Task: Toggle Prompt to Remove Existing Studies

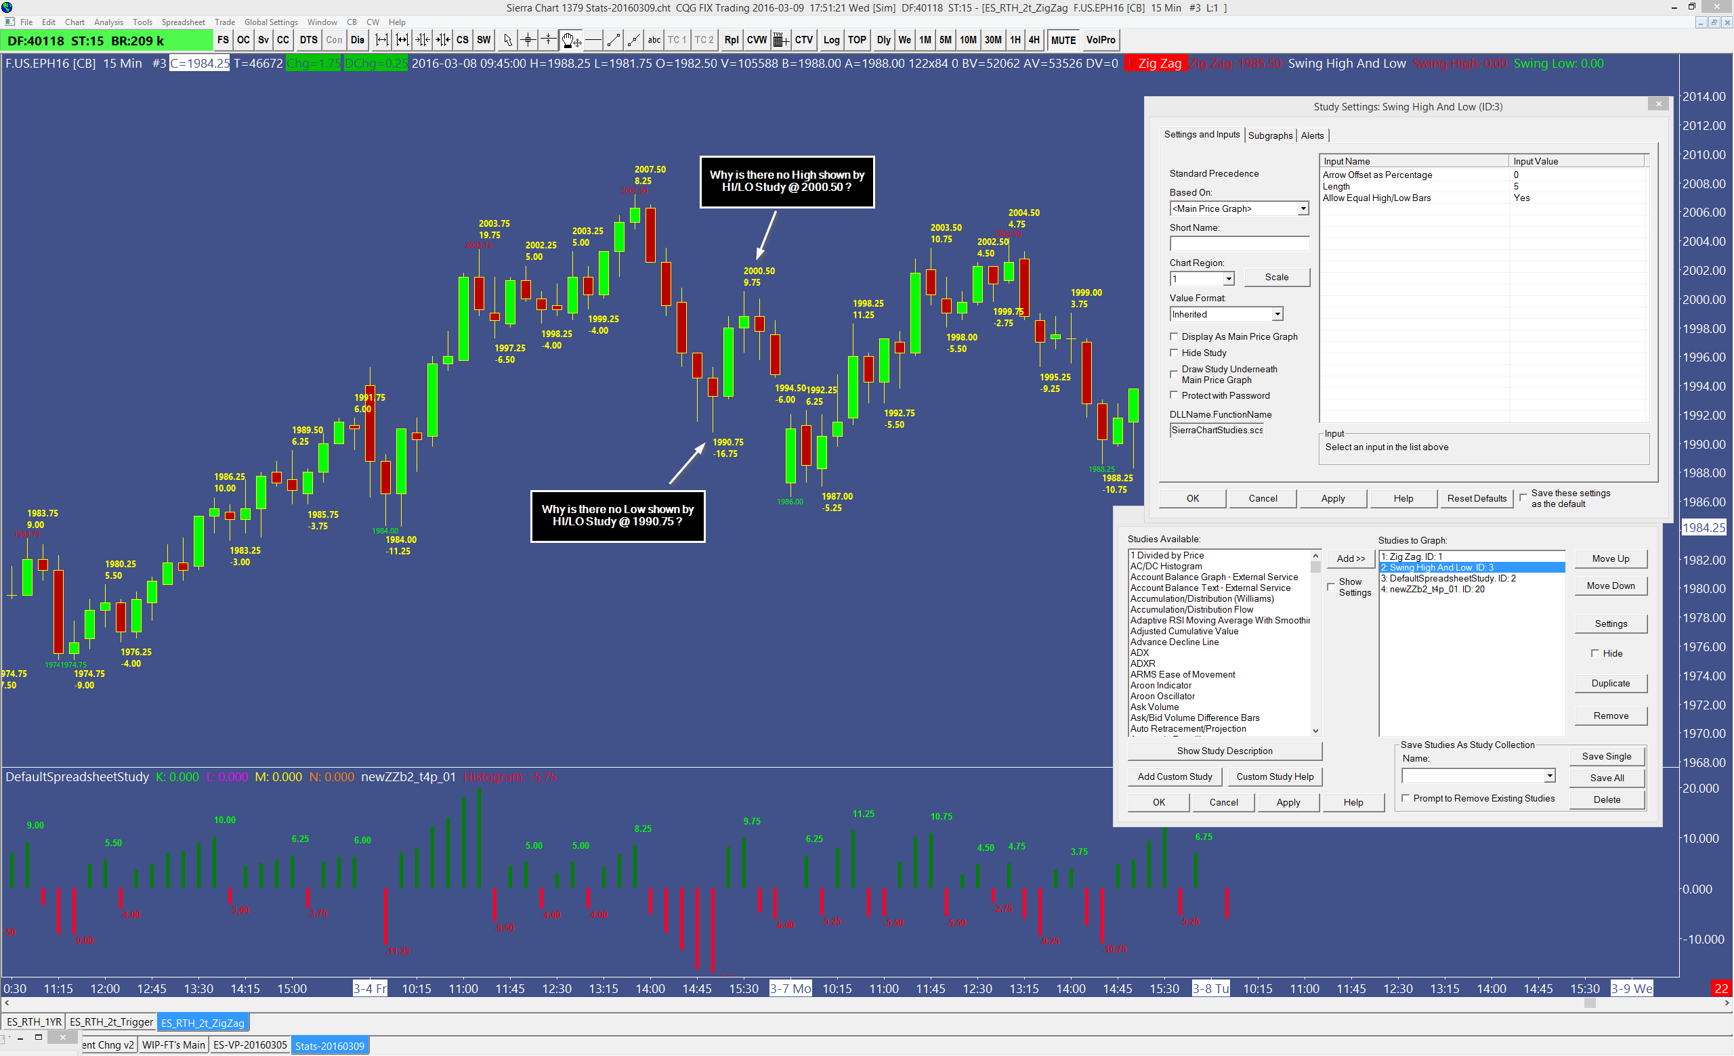Action: [x=1405, y=798]
